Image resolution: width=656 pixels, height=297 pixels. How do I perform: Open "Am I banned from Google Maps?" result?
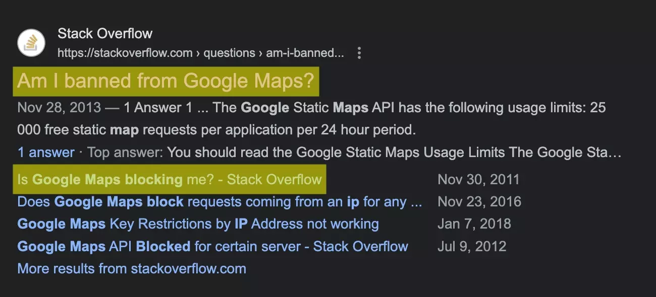[166, 81]
